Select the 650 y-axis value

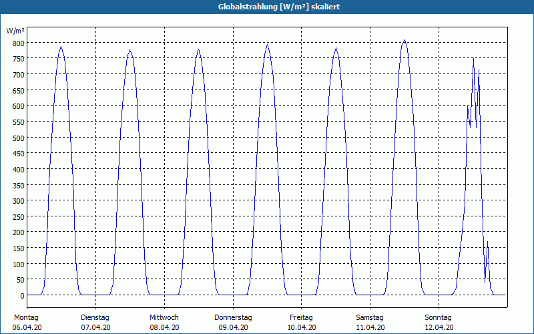(x=19, y=91)
